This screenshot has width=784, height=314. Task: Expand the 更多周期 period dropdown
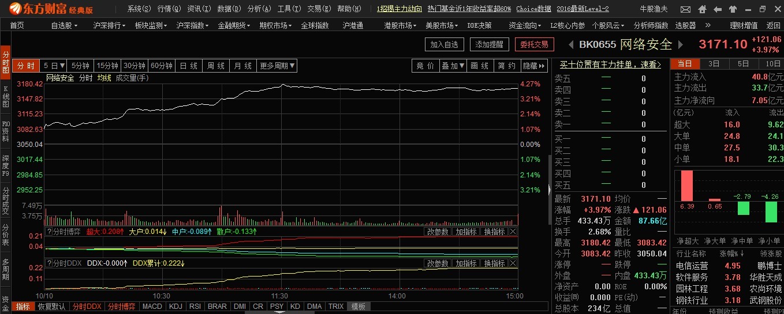pos(277,66)
